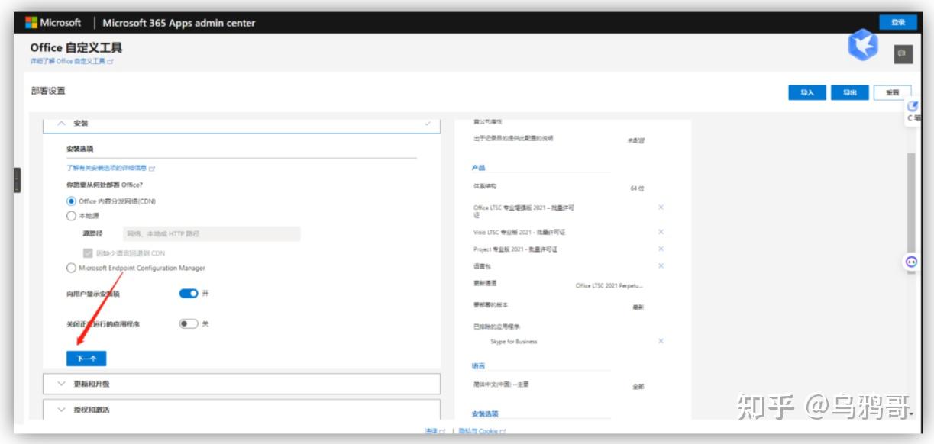Click external link icon beside 详细了解 Office 自定义工具

[110, 62]
